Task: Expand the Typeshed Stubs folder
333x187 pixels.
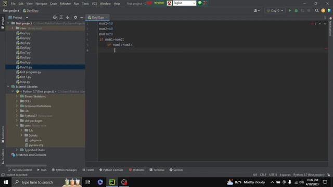Action: click(x=17, y=150)
